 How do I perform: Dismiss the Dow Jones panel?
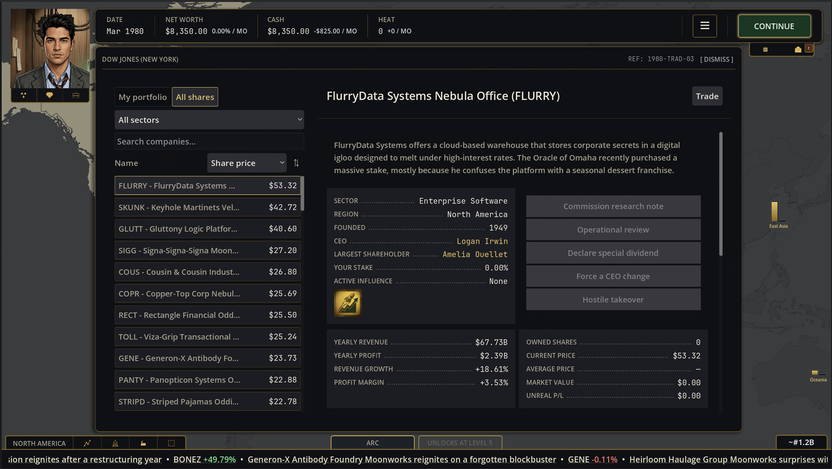tap(716, 59)
